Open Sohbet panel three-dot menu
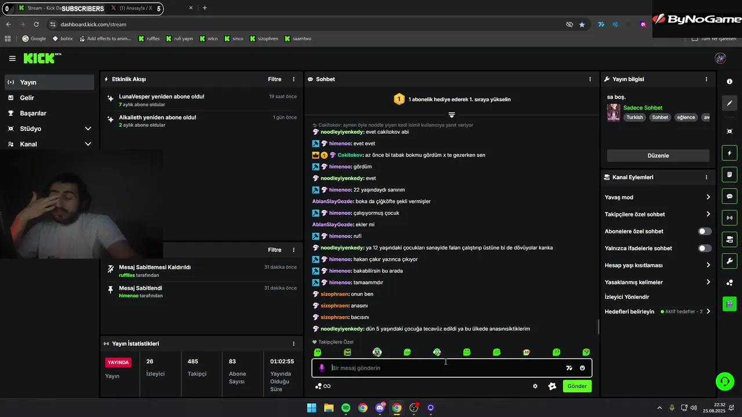Screen dimensions: 742x417 pyautogui.click(x=590, y=79)
